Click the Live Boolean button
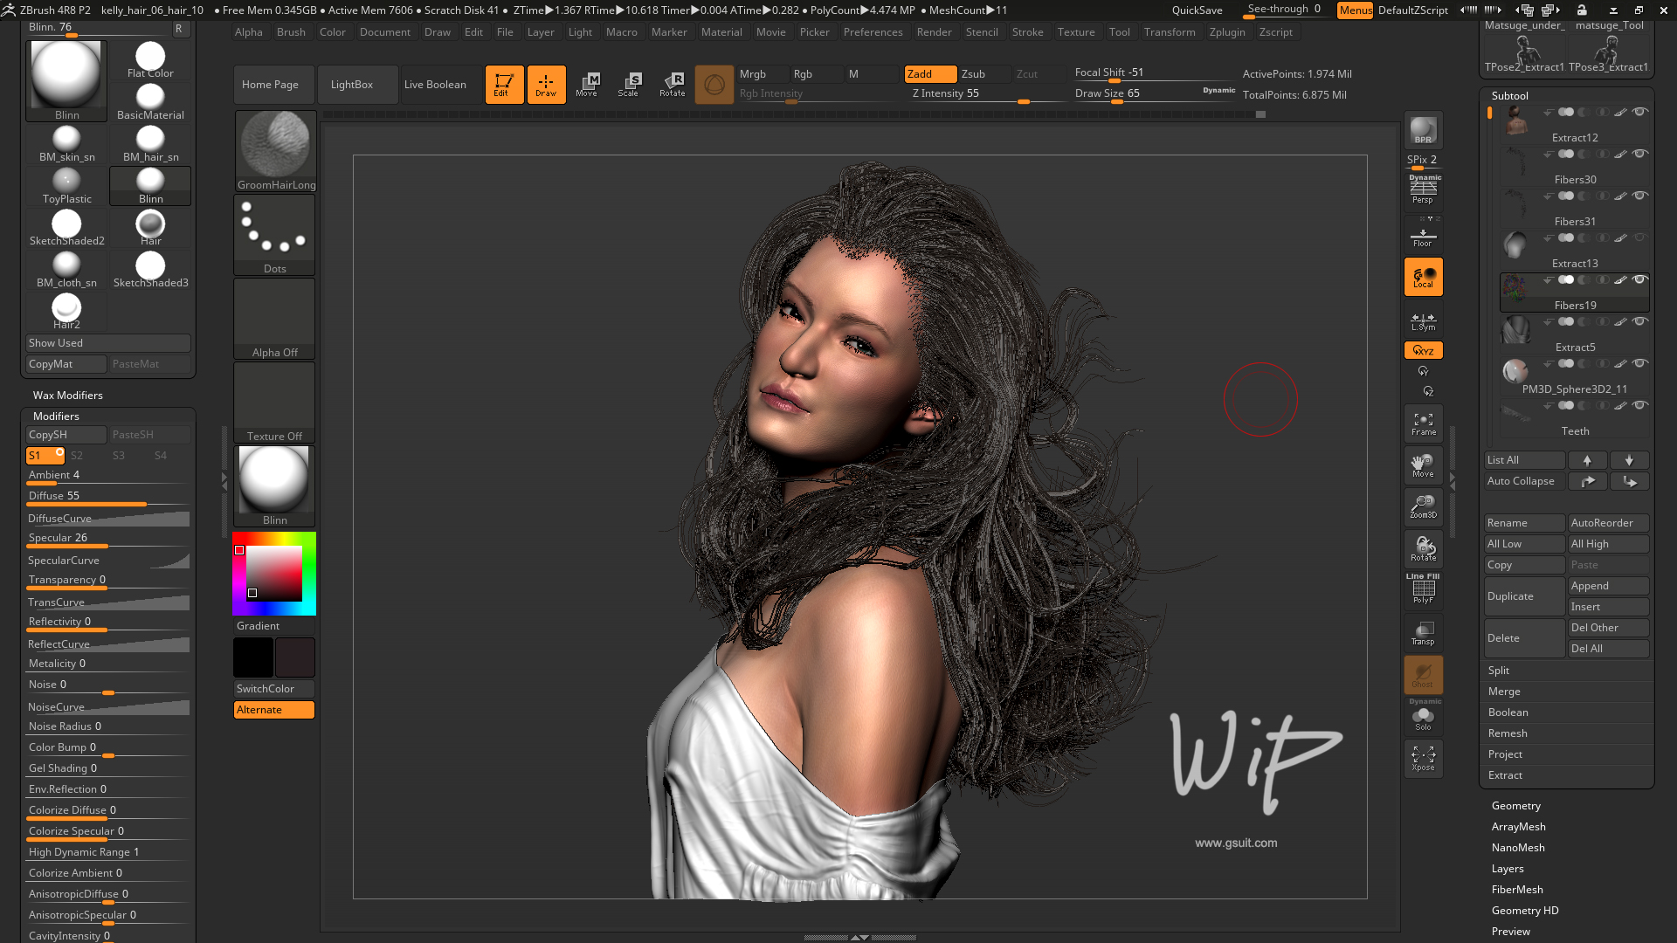 (x=435, y=83)
